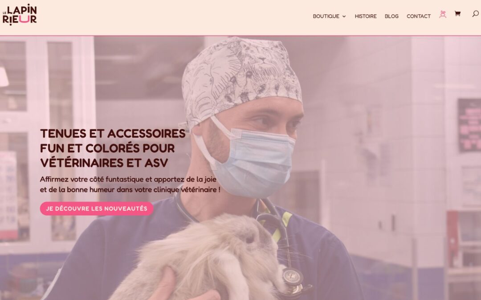Click the Je découvre les nouveautés button

(97, 208)
